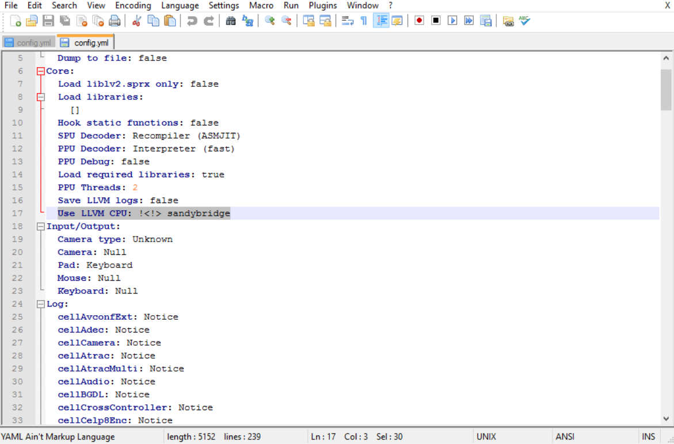Open Find with the binoculars icon
Screen dimensions: 674x444
click(231, 21)
